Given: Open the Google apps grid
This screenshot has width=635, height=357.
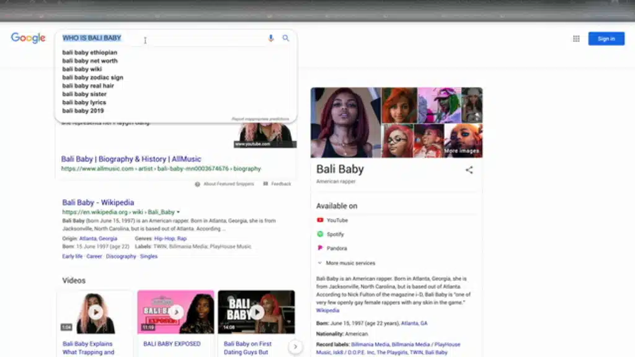Looking at the screenshot, I should [576, 38].
